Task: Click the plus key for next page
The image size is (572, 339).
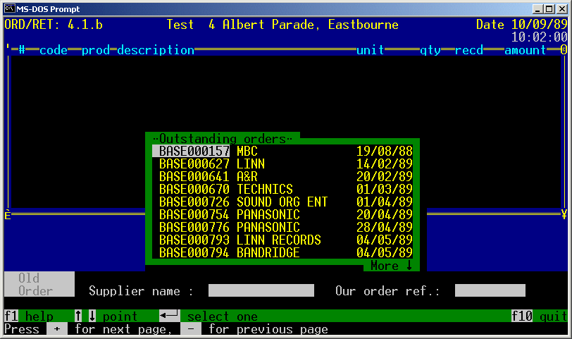Action: pyautogui.click(x=57, y=329)
